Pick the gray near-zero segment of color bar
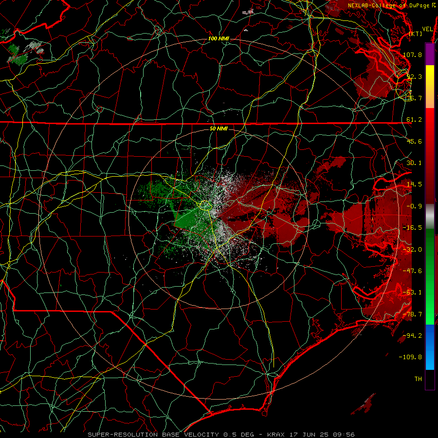Viewport: 438px width, 438px height. point(430,216)
